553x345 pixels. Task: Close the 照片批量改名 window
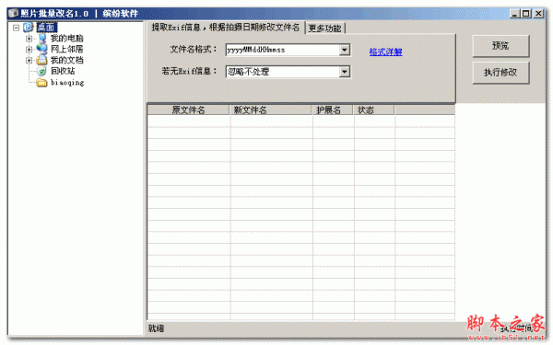tap(538, 14)
